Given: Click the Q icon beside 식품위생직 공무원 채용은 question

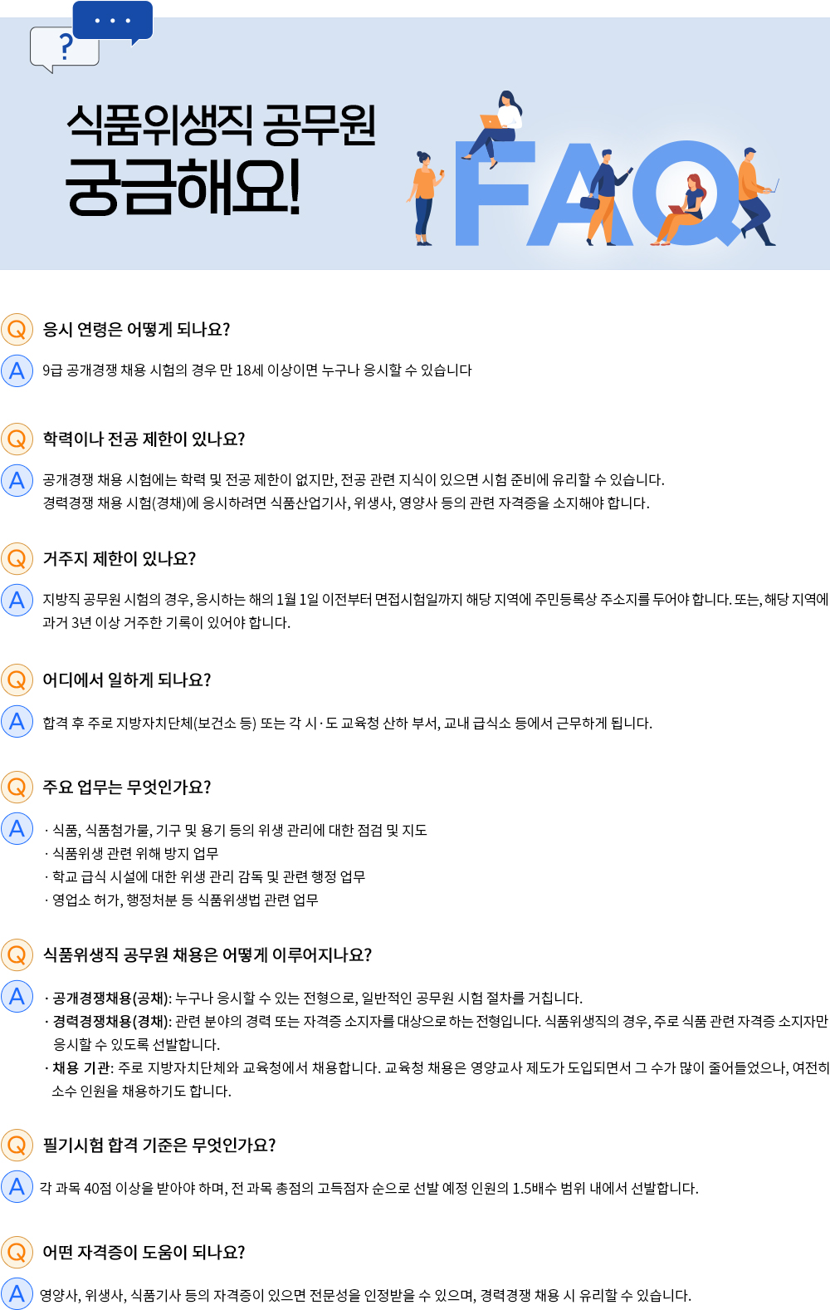Looking at the screenshot, I should point(17,955).
